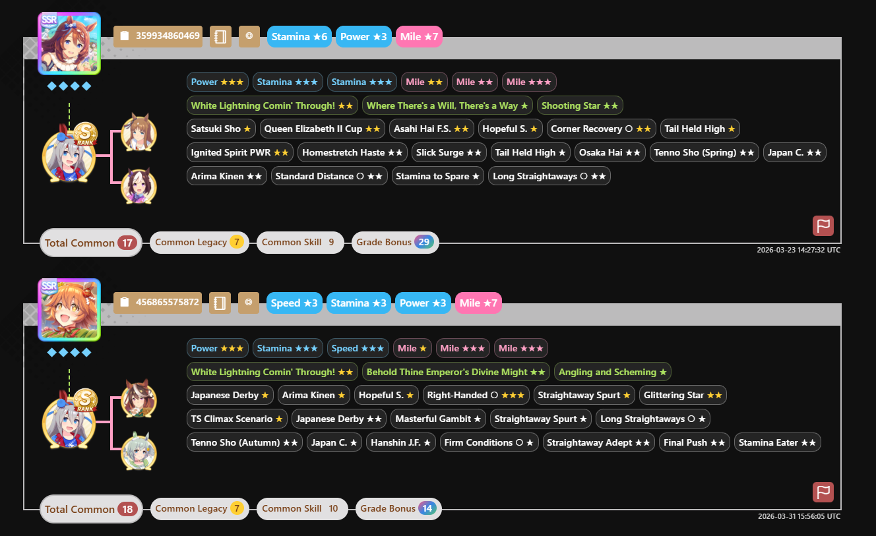
Task: Select the 'Common Skill 10' pill
Action: click(302, 509)
